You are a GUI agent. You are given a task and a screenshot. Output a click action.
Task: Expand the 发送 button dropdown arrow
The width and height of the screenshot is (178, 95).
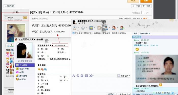[129, 94]
